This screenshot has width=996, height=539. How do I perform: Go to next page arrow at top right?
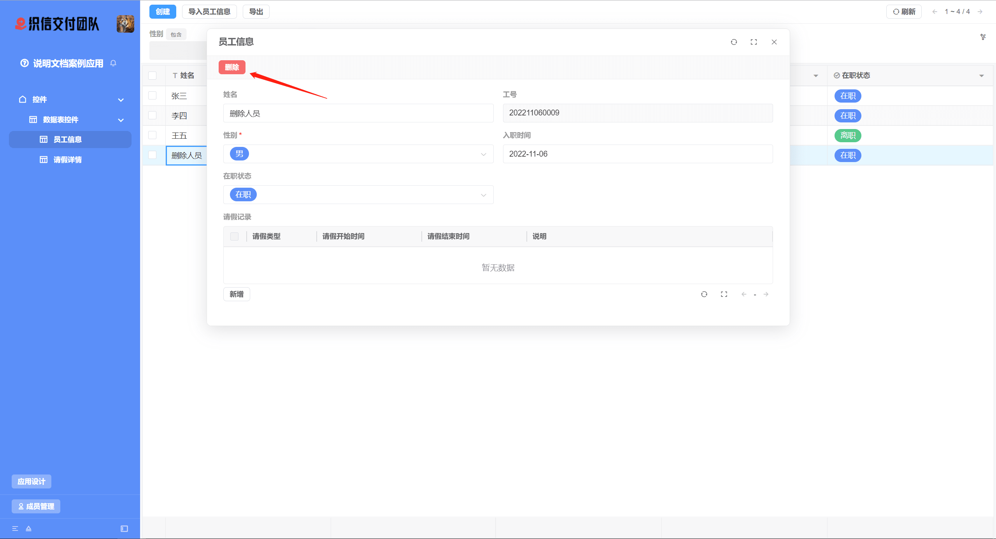pyautogui.click(x=980, y=12)
